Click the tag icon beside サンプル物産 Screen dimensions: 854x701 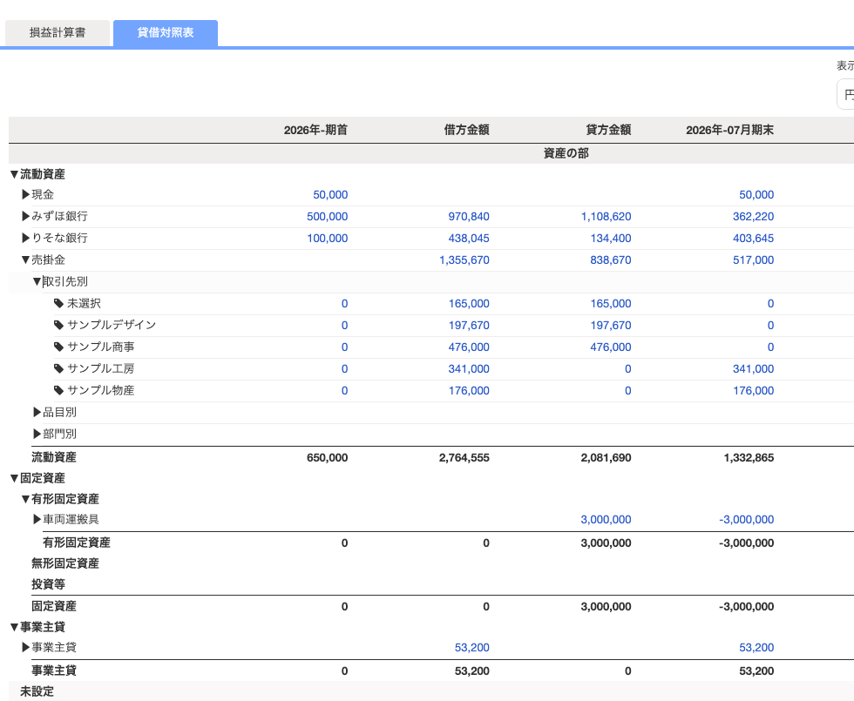click(59, 390)
